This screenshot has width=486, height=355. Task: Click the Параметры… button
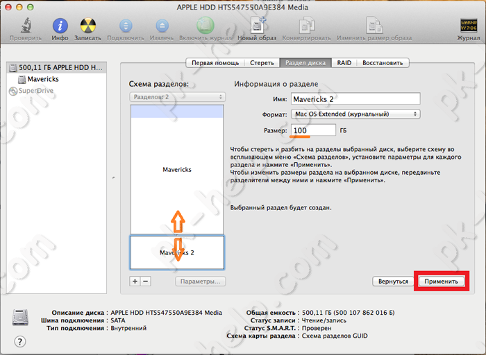pos(200,282)
